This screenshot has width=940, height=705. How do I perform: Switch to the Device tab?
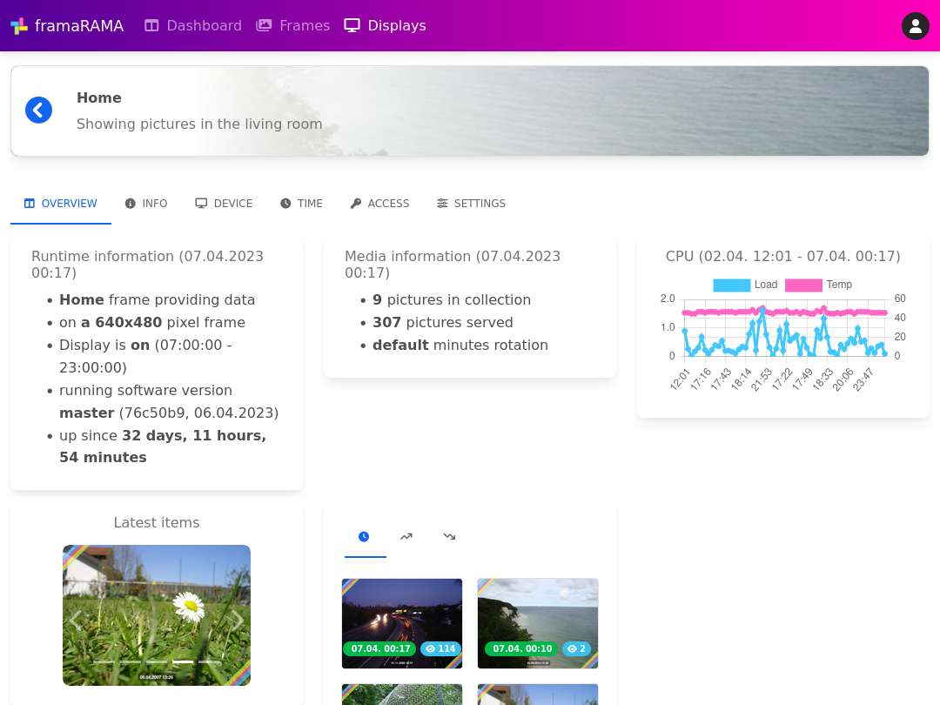[x=225, y=204]
